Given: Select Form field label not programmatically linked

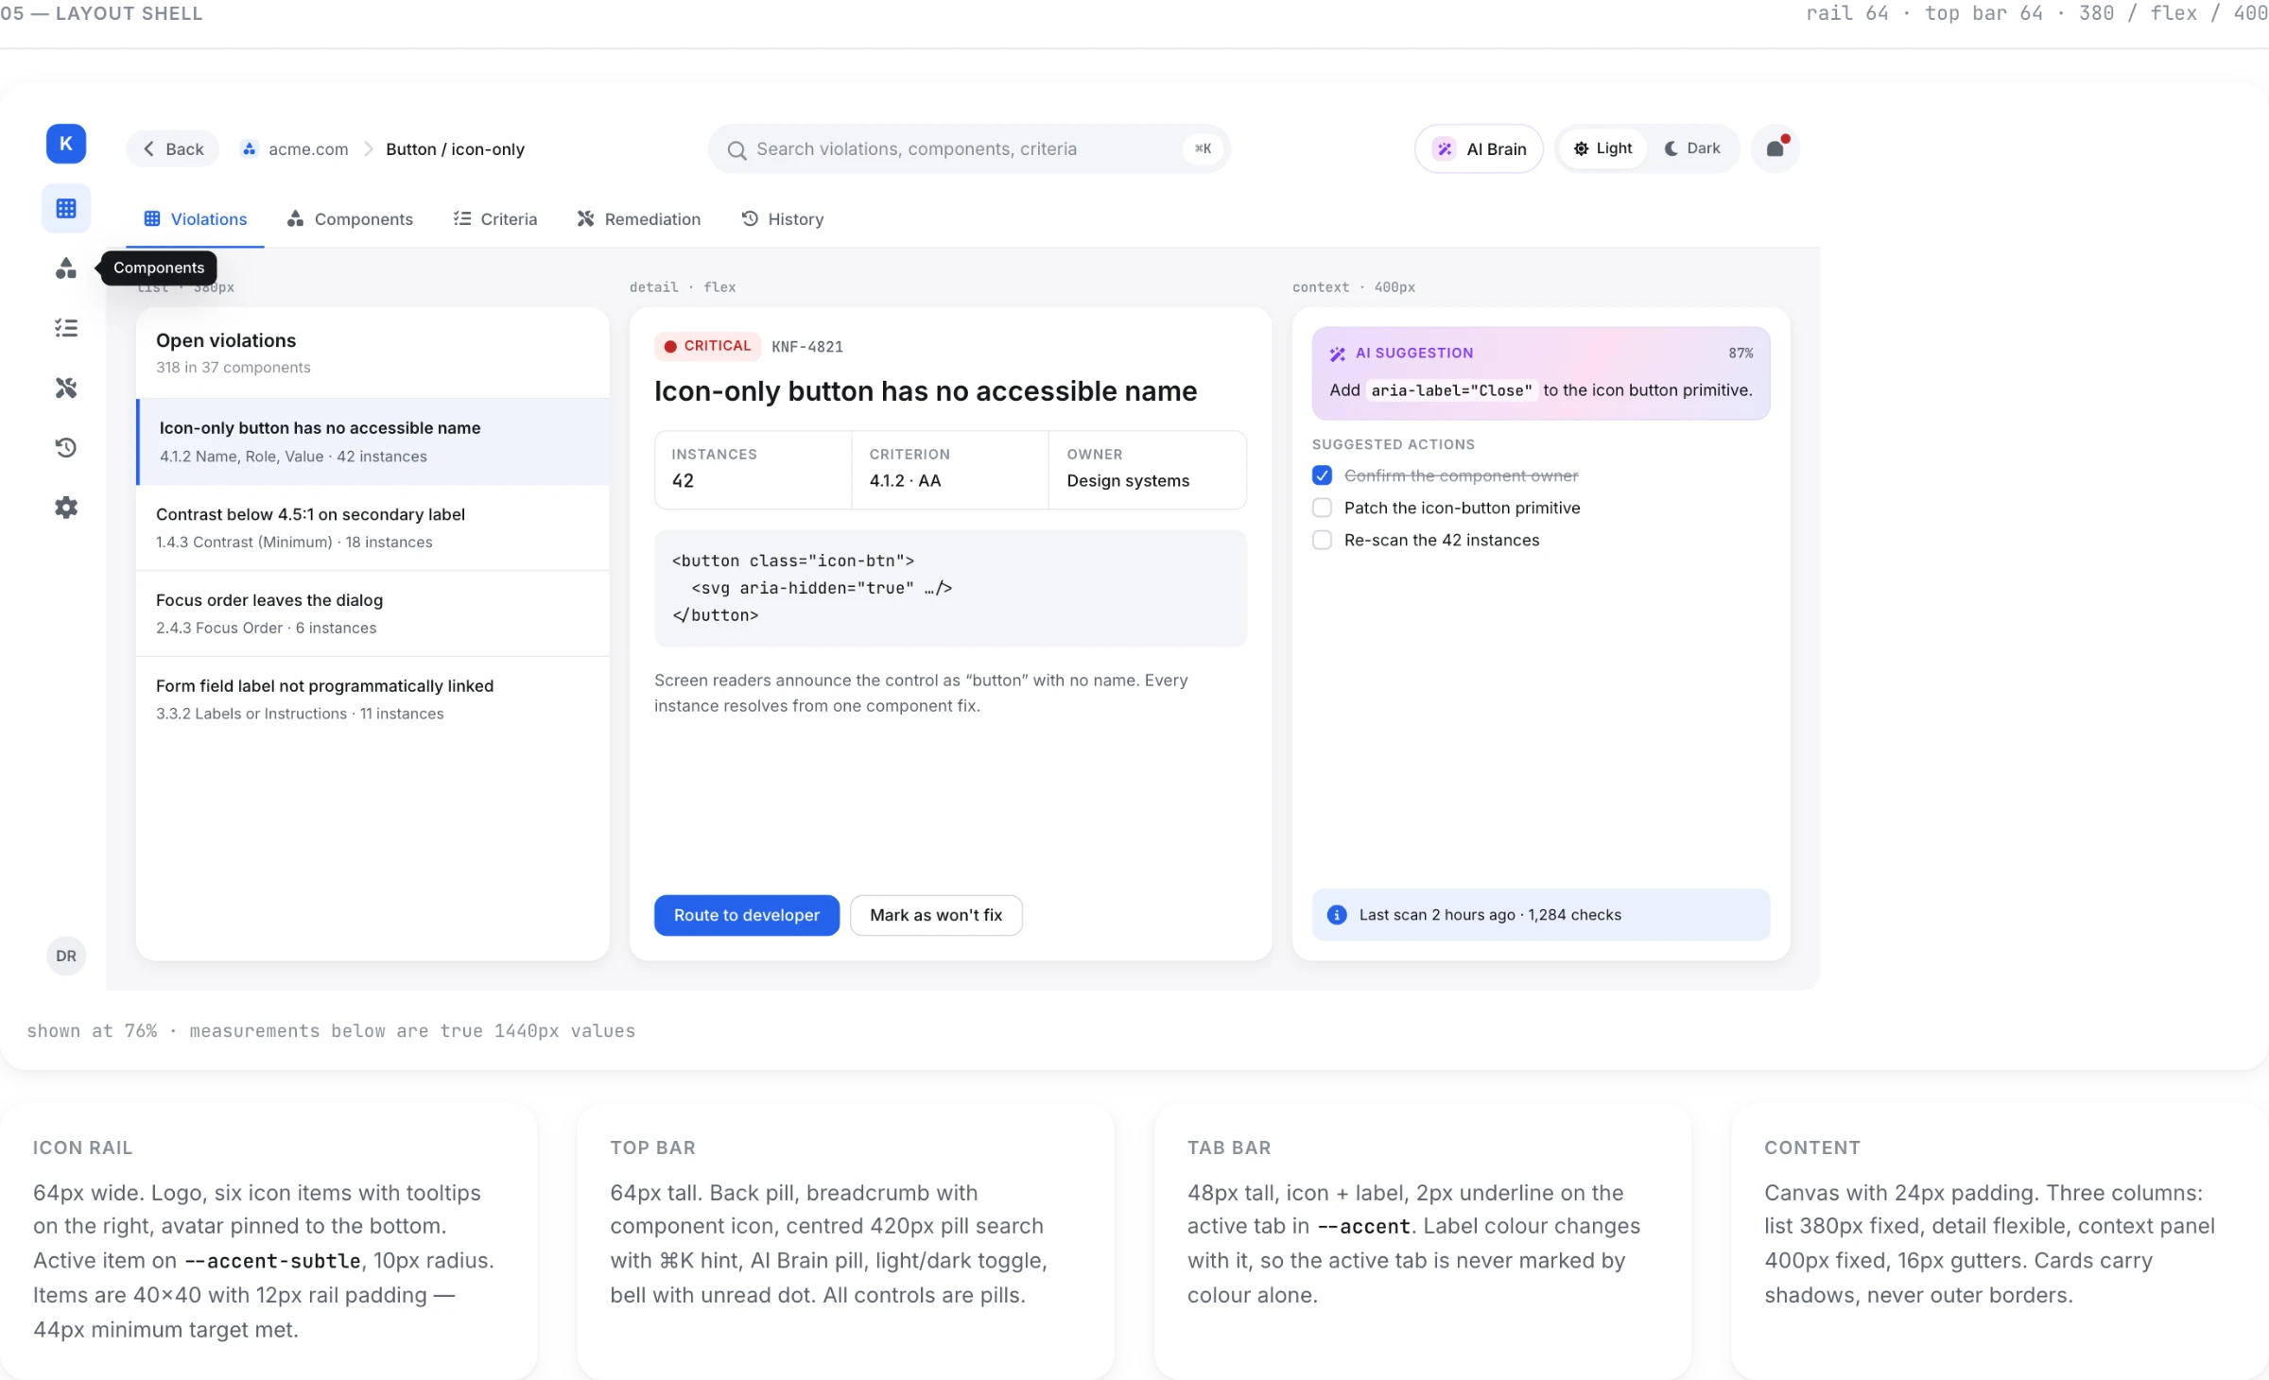Looking at the screenshot, I should pyautogui.click(x=373, y=699).
